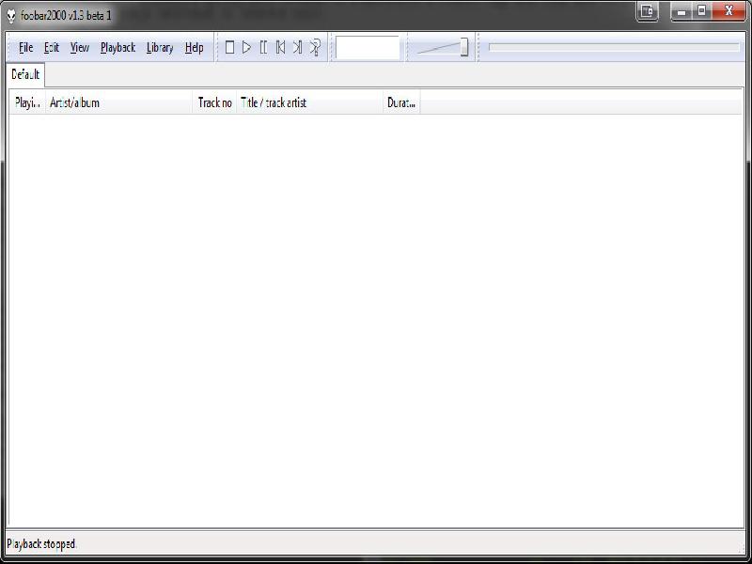Minimize the foobar2000 window
The height and width of the screenshot is (564, 752).
pos(681,11)
